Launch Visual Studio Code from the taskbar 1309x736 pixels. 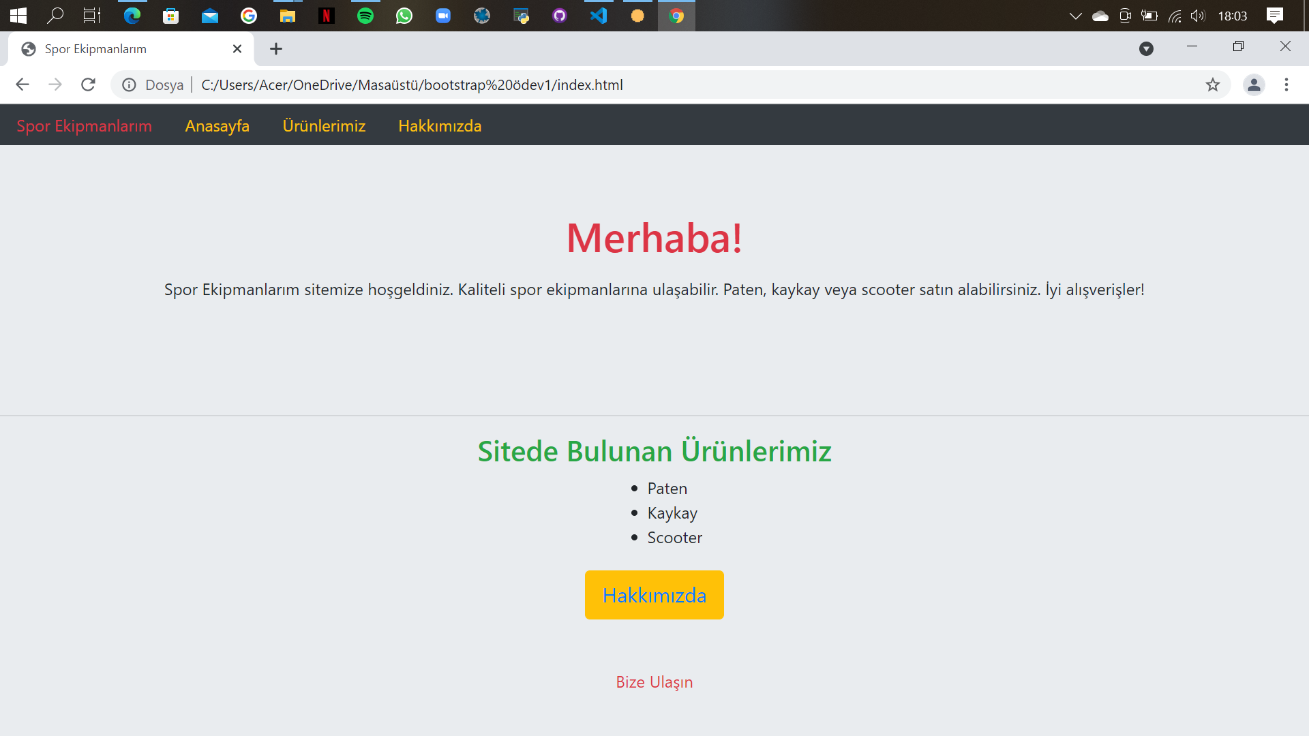point(598,15)
